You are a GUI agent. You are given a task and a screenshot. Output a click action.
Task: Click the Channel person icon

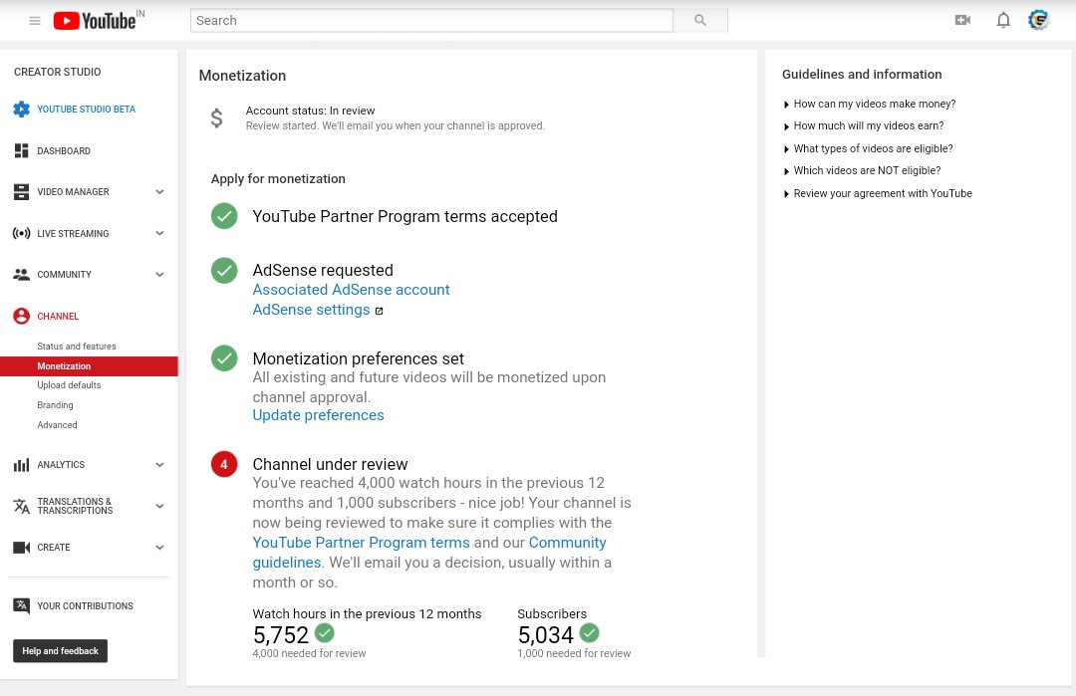pyautogui.click(x=21, y=316)
